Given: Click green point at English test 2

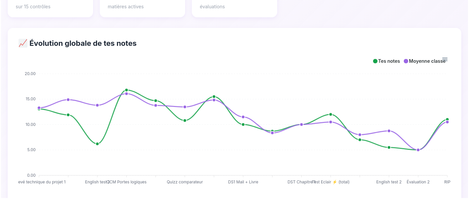Looking at the screenshot, I should [389, 148].
